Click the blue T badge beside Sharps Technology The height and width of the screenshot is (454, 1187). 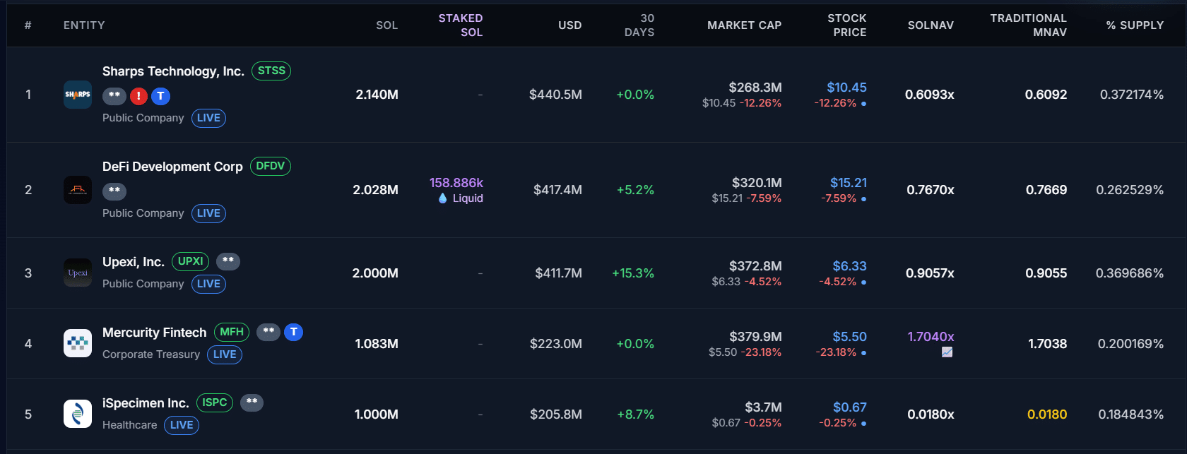pyautogui.click(x=161, y=96)
